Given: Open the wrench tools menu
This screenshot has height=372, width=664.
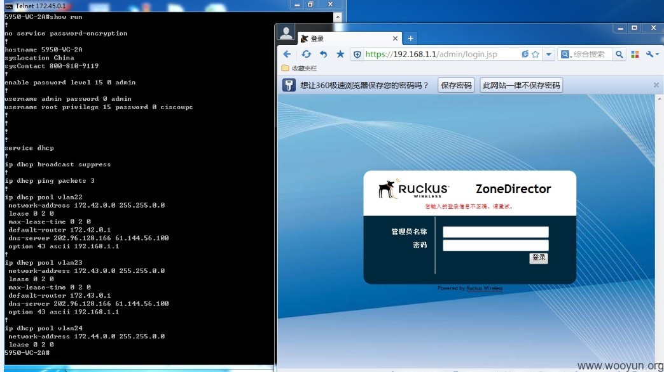Looking at the screenshot, I should (x=652, y=54).
